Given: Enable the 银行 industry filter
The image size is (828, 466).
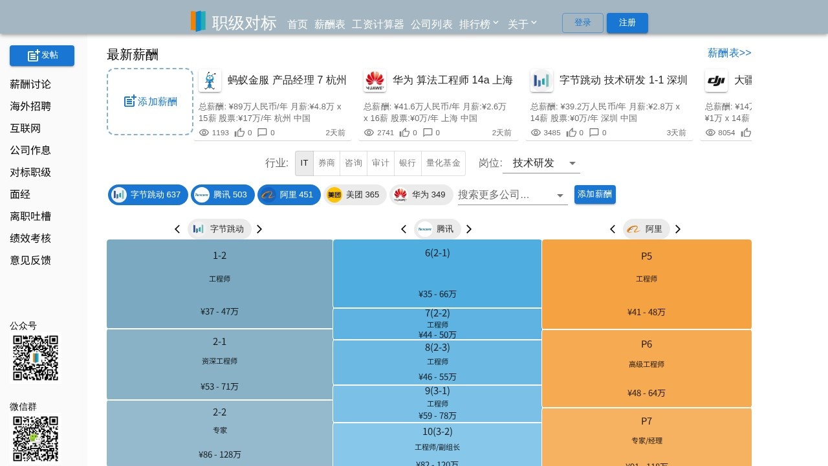Looking at the screenshot, I should pyautogui.click(x=407, y=163).
